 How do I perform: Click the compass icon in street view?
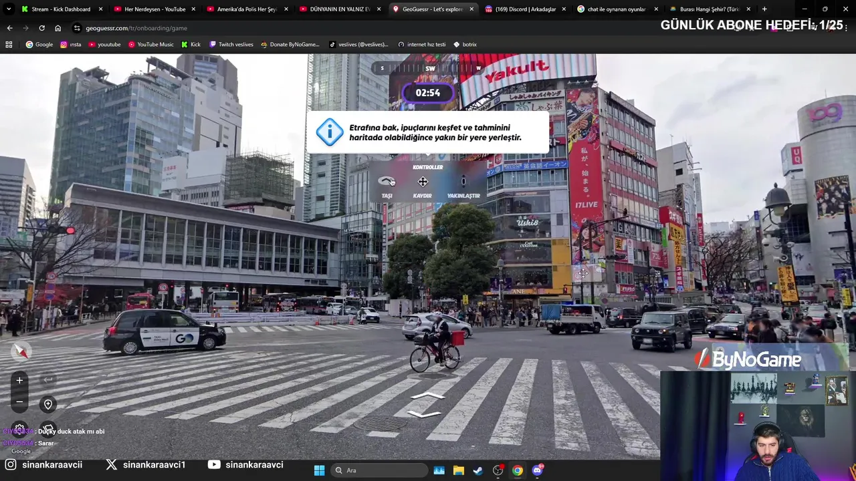click(x=21, y=351)
